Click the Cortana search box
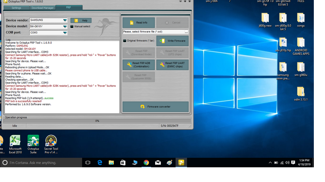Screen dimensions: 325x182 pos(41,163)
